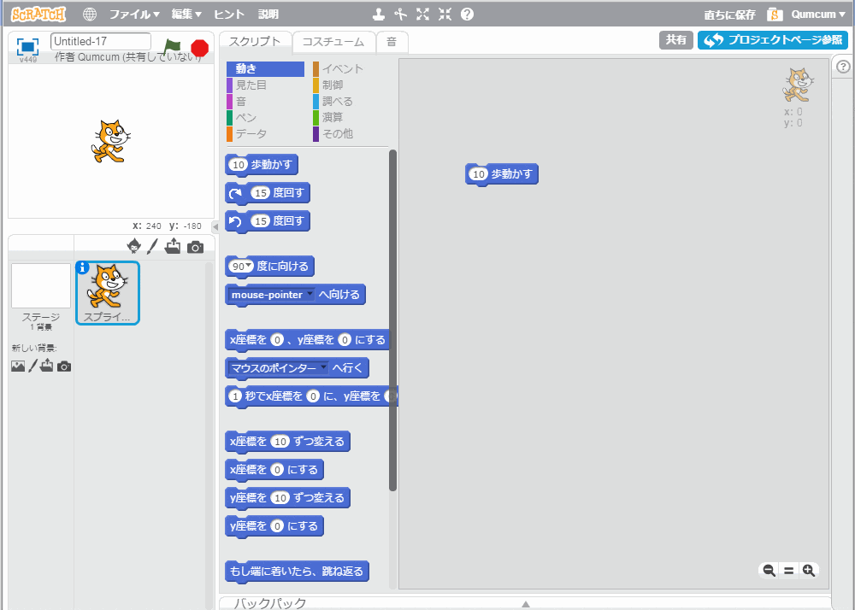Select the Delete scissors tool
The image size is (855, 610).
[x=401, y=15]
